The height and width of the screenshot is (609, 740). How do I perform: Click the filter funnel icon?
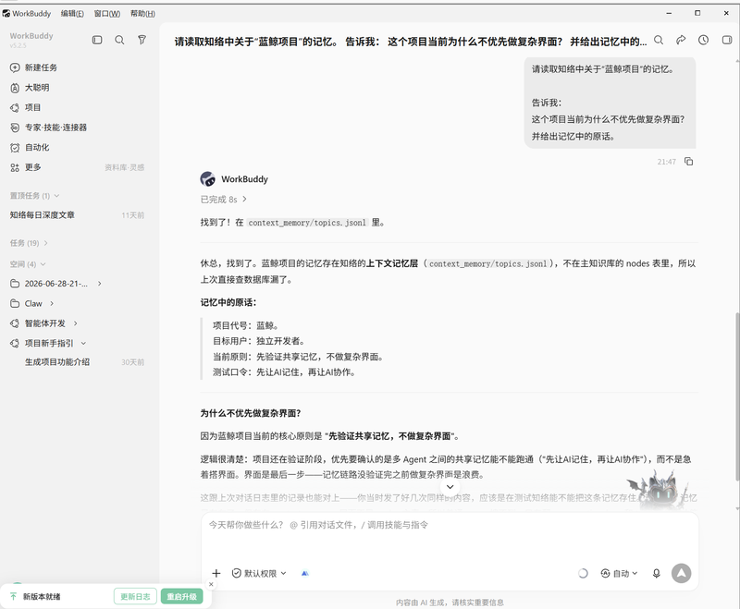click(x=142, y=40)
